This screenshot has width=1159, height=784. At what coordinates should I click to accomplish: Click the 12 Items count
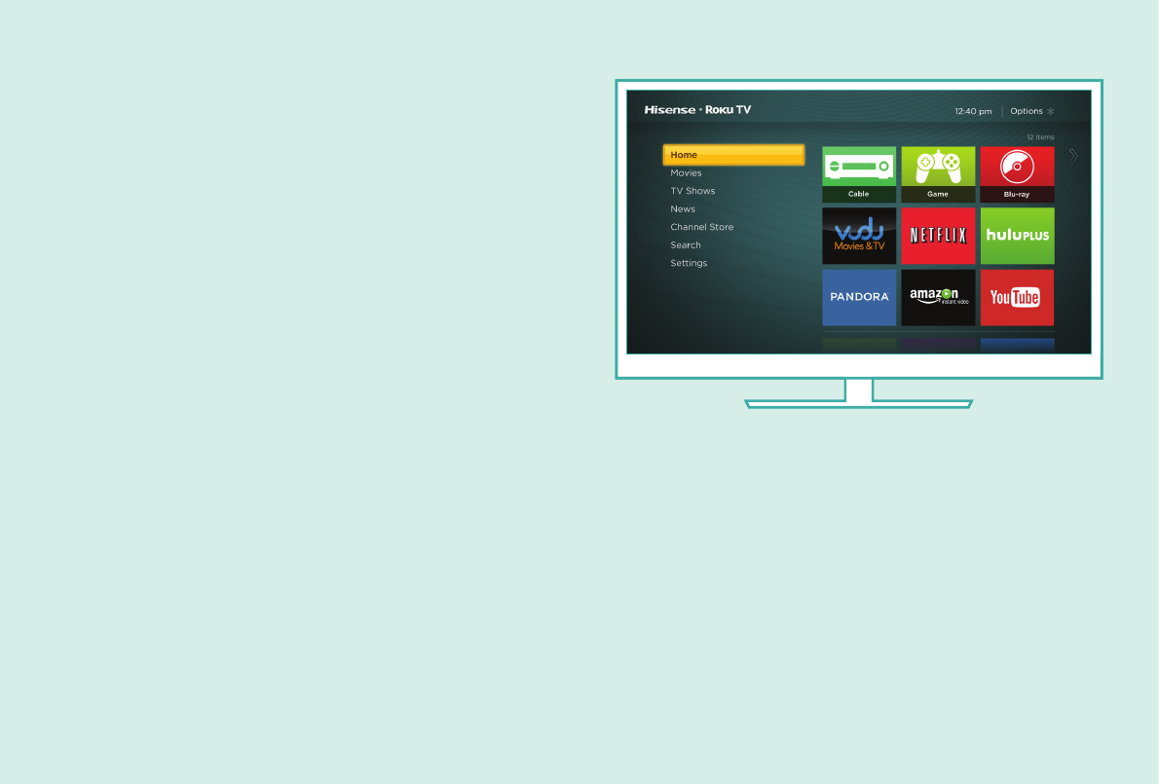tap(1040, 137)
